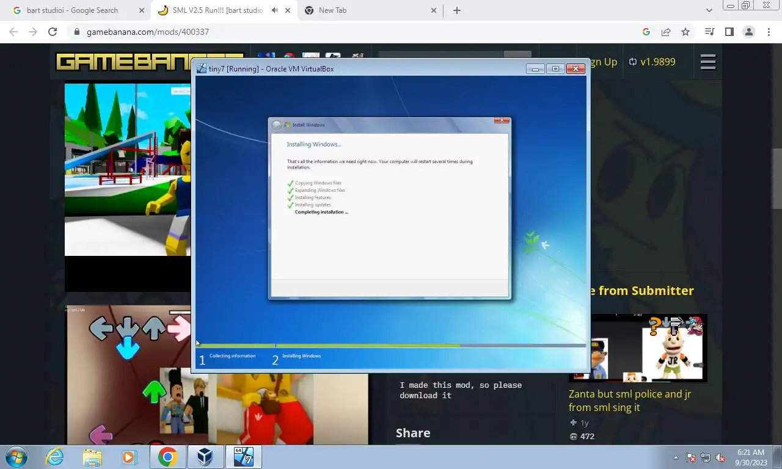Open the Zanta but sml police and jr link

630,401
